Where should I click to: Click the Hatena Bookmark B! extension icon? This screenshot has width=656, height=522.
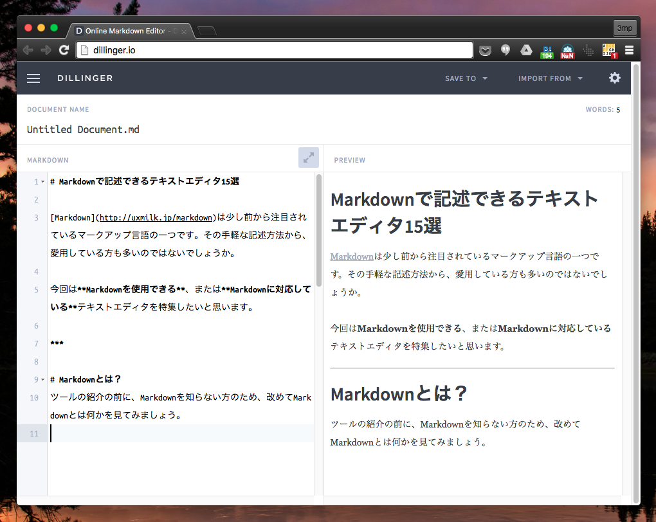547,51
